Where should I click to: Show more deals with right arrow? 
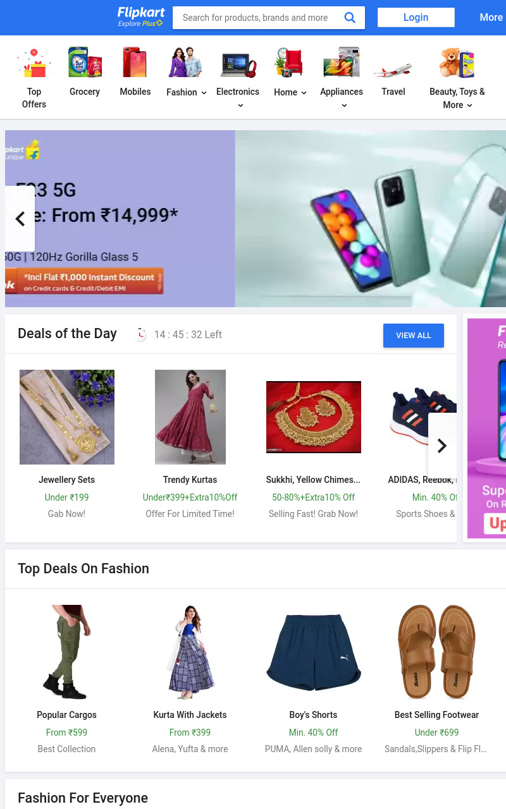click(x=442, y=446)
